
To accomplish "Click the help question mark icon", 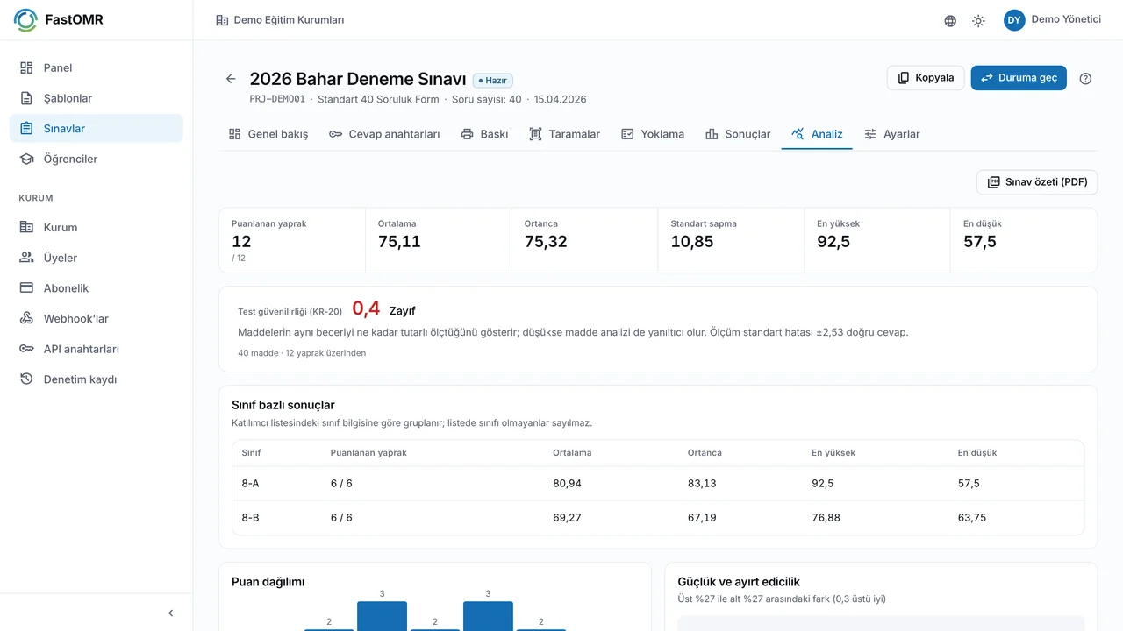I will 1085,78.
